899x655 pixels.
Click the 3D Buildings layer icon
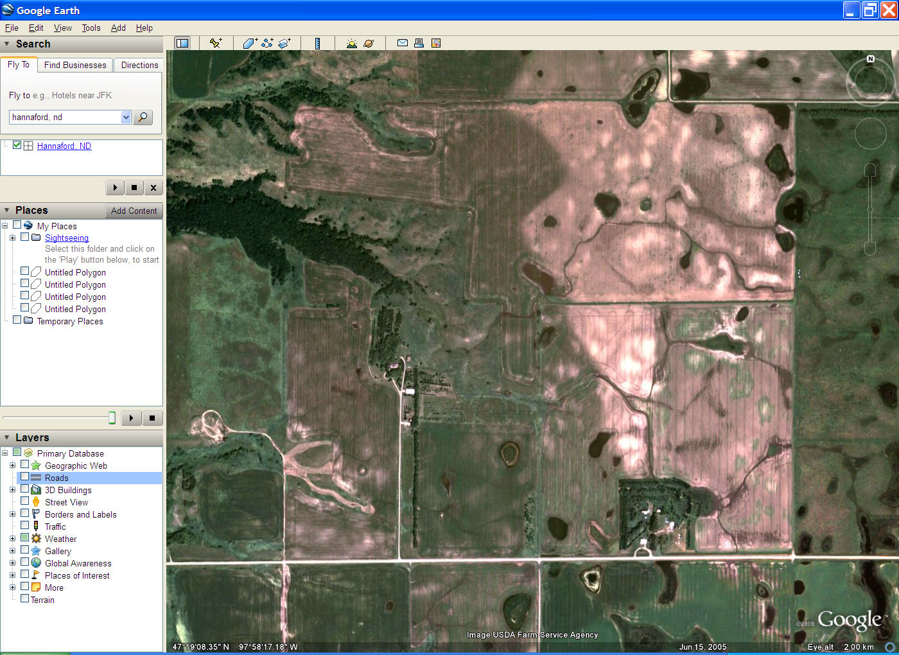click(36, 490)
